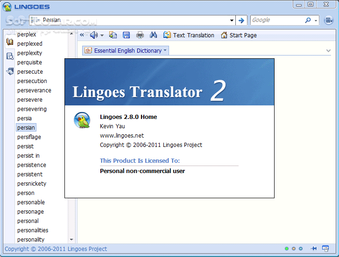Select 'persevering' in word list
Viewport: 339px width, 257px height.
(x=32, y=109)
